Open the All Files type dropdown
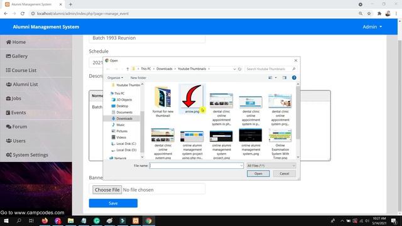This screenshot has width=402, height=226. pos(271,166)
